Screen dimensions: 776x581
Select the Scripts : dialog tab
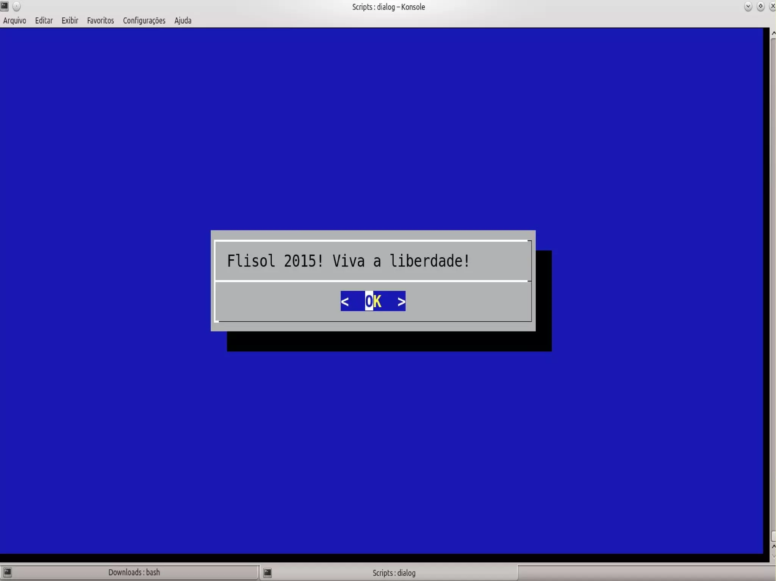(x=394, y=573)
